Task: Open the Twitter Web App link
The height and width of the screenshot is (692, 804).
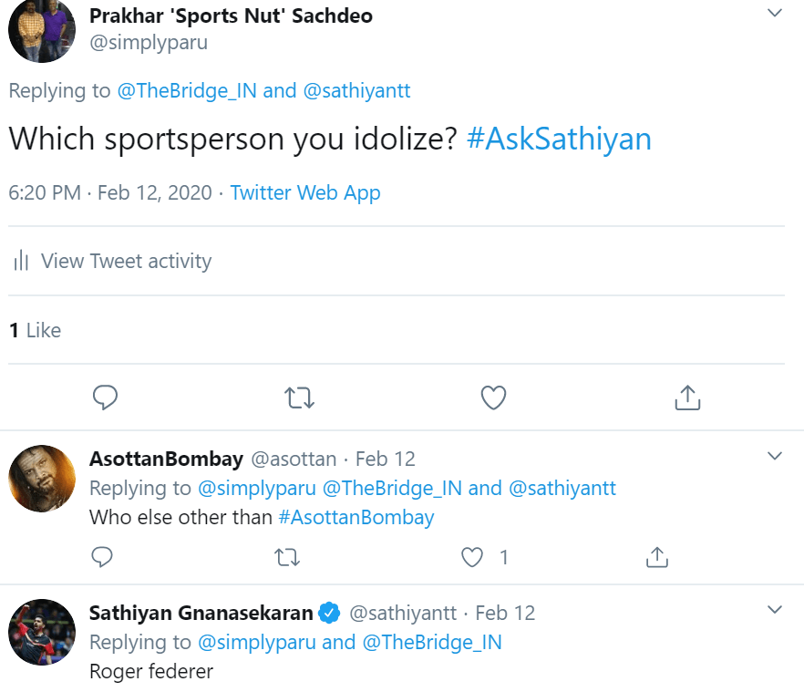Action: [304, 193]
